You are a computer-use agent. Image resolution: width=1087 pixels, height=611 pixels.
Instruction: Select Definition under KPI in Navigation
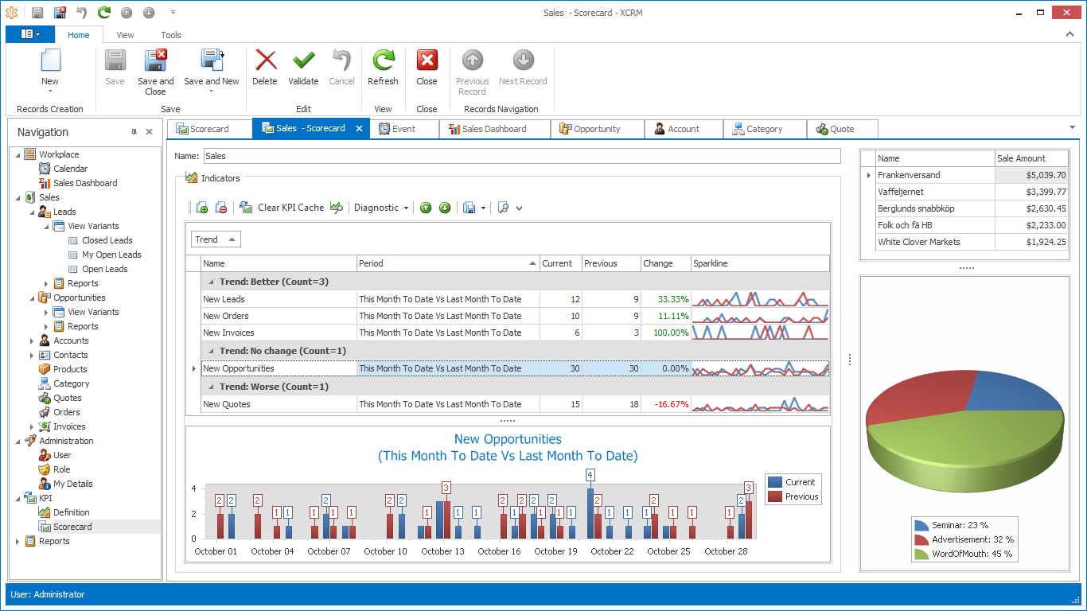(x=71, y=512)
